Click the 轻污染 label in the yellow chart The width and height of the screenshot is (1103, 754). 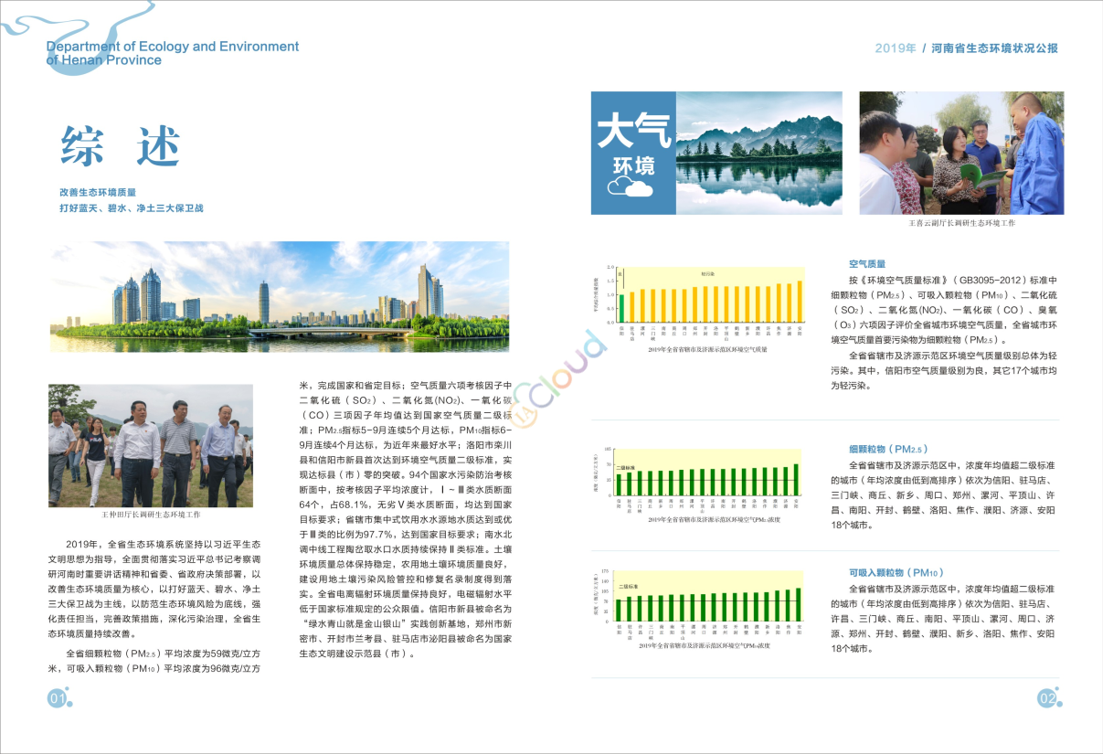(707, 273)
